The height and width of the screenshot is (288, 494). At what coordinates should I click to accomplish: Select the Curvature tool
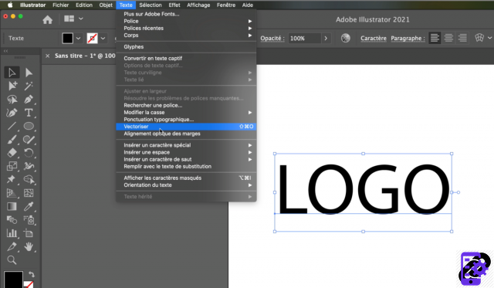point(12,113)
